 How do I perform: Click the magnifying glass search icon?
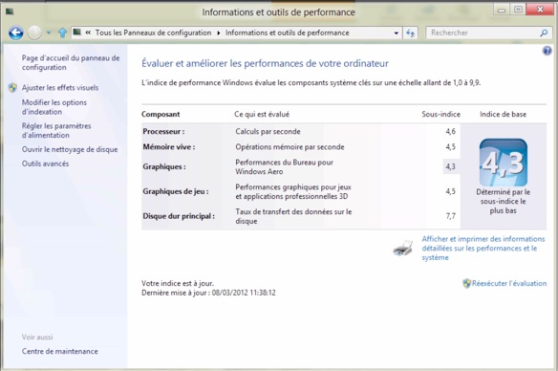[544, 33]
